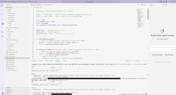Open the Manage gear in the activity bar
Screen dimensions: 176x95
[x=2, y=93]
